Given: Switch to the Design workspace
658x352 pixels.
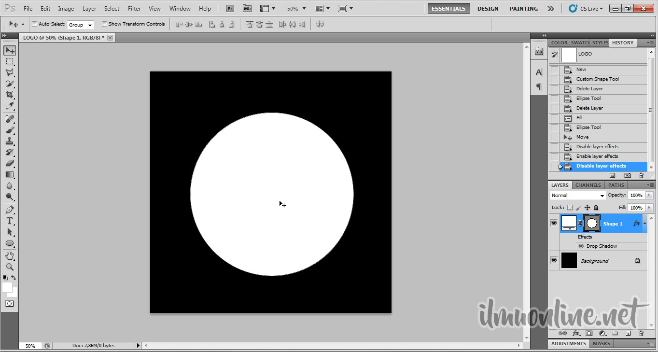Looking at the screenshot, I should (x=488, y=9).
